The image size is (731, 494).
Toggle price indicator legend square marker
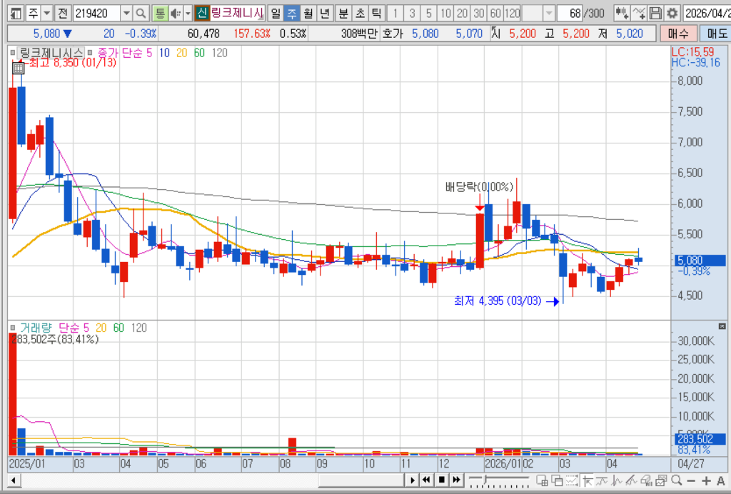[89, 53]
